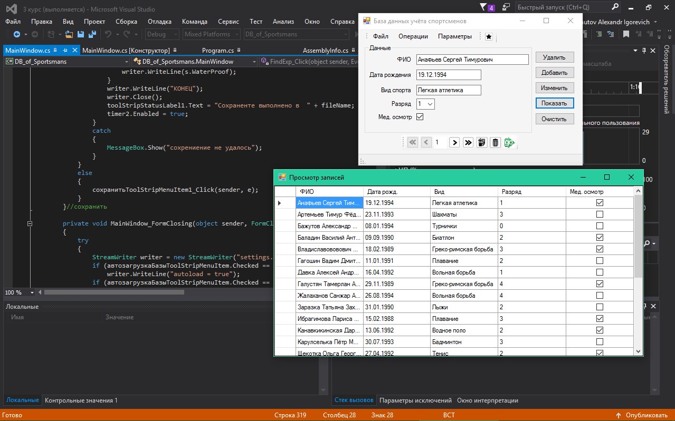Collapse MainWindow_FormClosing method in code editor
Viewport: 675px width, 421px height.
[30, 223]
